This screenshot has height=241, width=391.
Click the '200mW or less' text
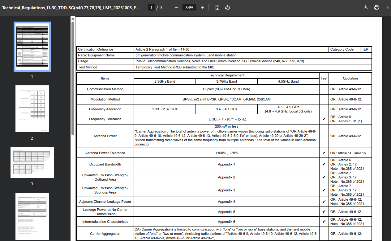pos(226,126)
